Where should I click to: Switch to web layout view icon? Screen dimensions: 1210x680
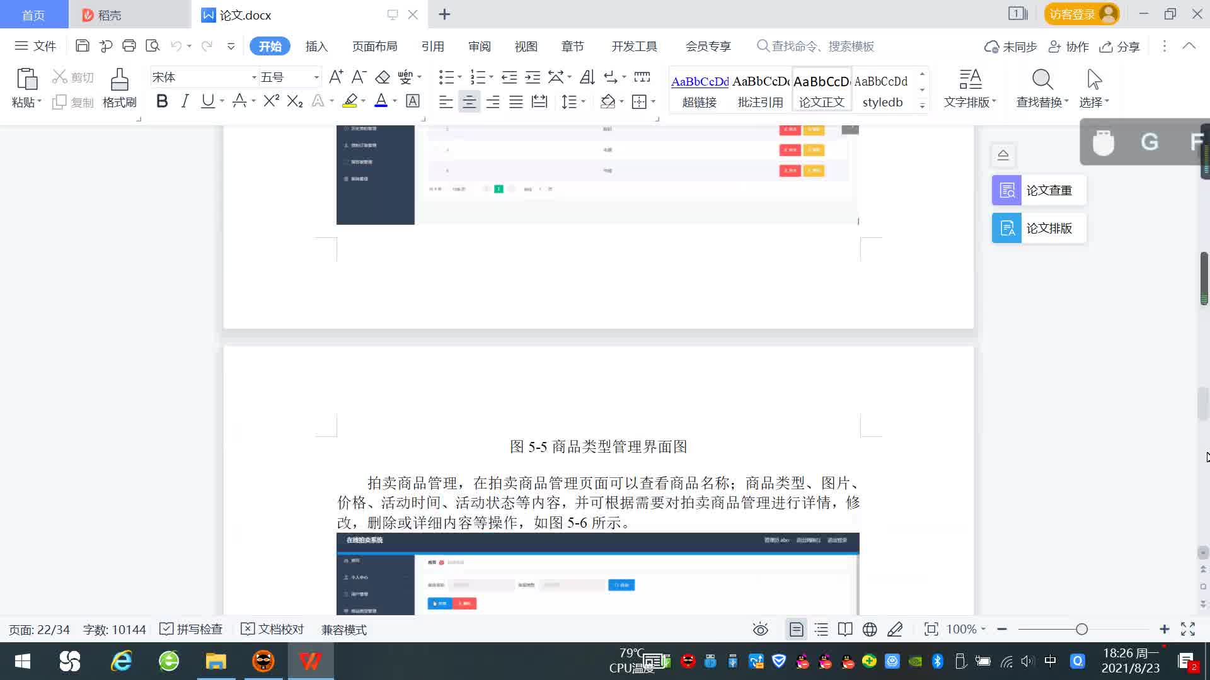(870, 630)
